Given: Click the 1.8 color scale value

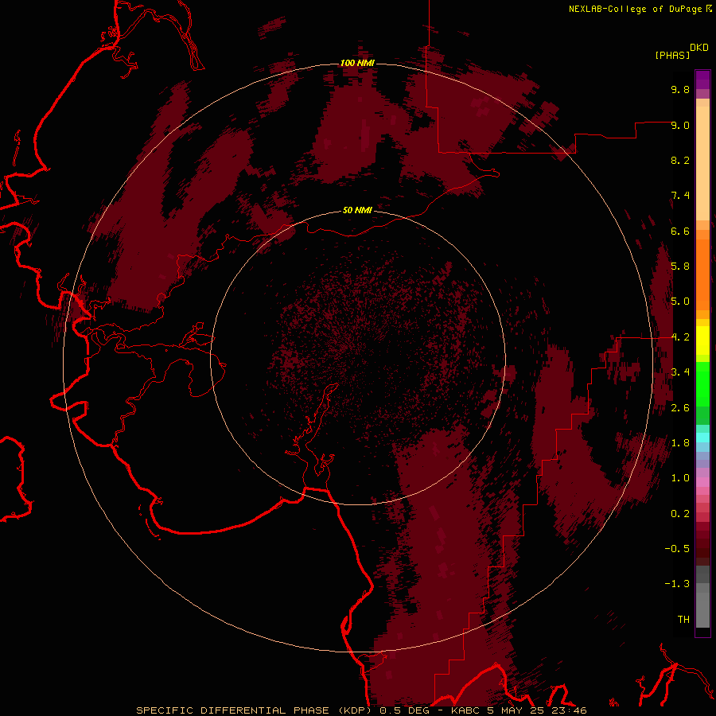Looking at the screenshot, I should [x=680, y=443].
